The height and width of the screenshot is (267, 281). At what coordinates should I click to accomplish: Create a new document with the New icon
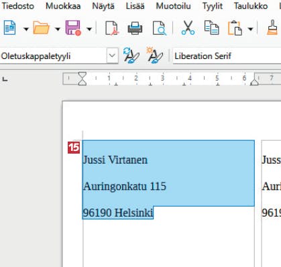[x=10, y=28]
